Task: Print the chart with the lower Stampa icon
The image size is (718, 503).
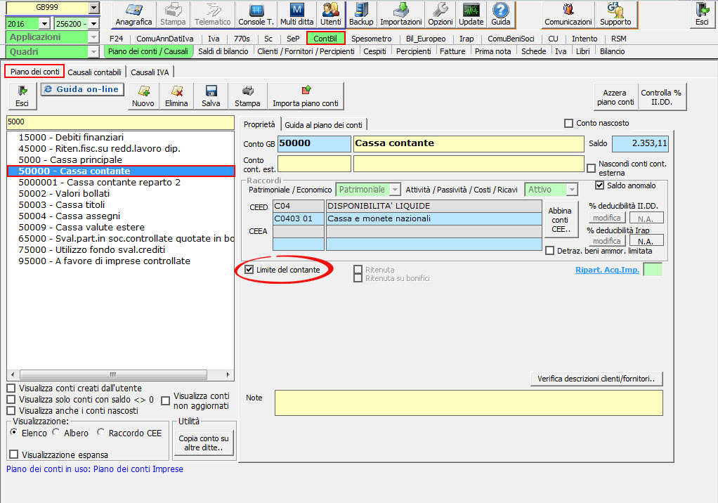Action: [x=247, y=96]
